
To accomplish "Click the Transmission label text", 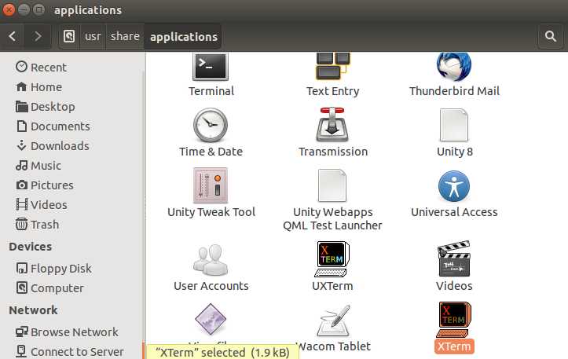I will (x=333, y=152).
